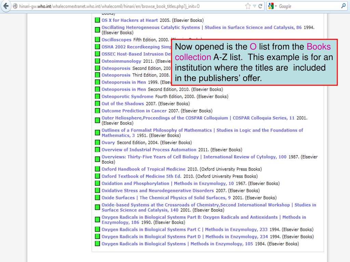The height and width of the screenshot is (262, 350).
Task: Click the globe site identity icon
Action: tap(15, 6)
